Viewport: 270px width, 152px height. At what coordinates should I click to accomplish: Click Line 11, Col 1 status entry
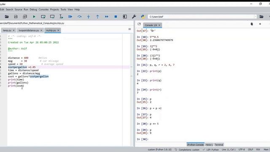coord(229,149)
